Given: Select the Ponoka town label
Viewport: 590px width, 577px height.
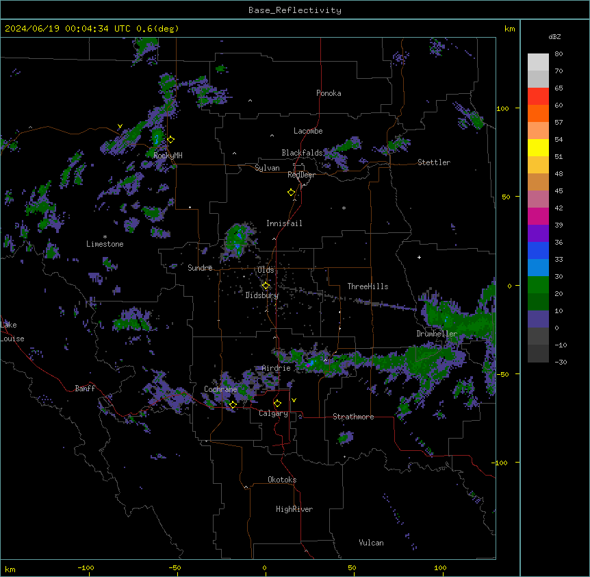Looking at the screenshot, I should 329,93.
